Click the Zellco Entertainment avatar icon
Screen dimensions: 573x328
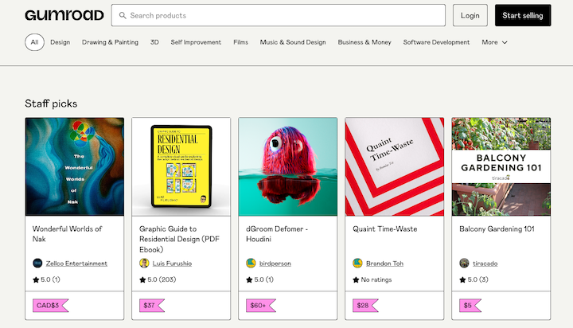click(x=37, y=263)
